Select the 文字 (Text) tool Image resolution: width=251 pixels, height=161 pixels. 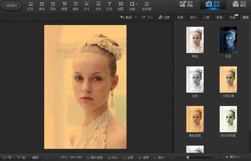coord(109,6)
